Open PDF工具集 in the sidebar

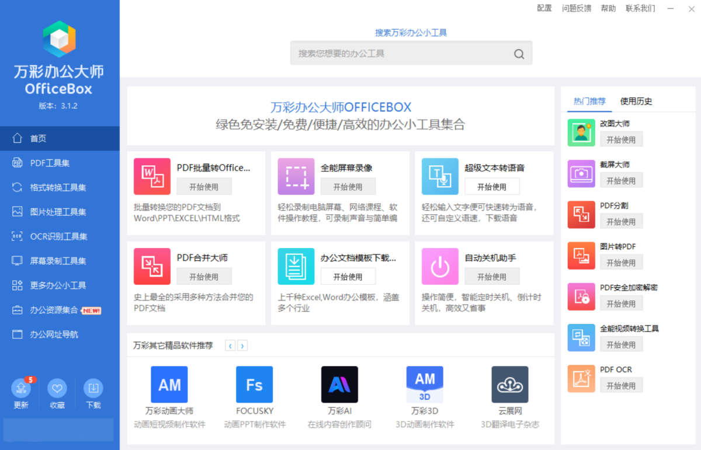(x=50, y=163)
